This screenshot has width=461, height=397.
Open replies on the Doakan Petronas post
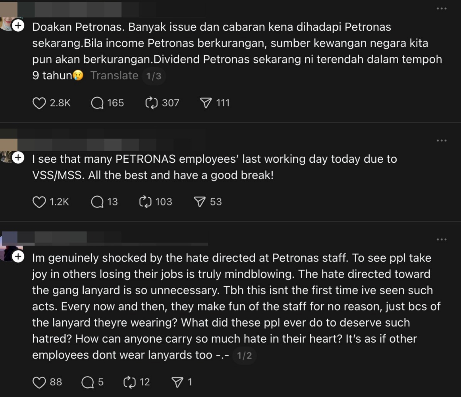click(97, 103)
